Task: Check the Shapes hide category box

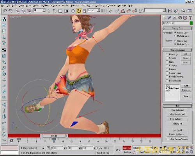Action: 167,58
